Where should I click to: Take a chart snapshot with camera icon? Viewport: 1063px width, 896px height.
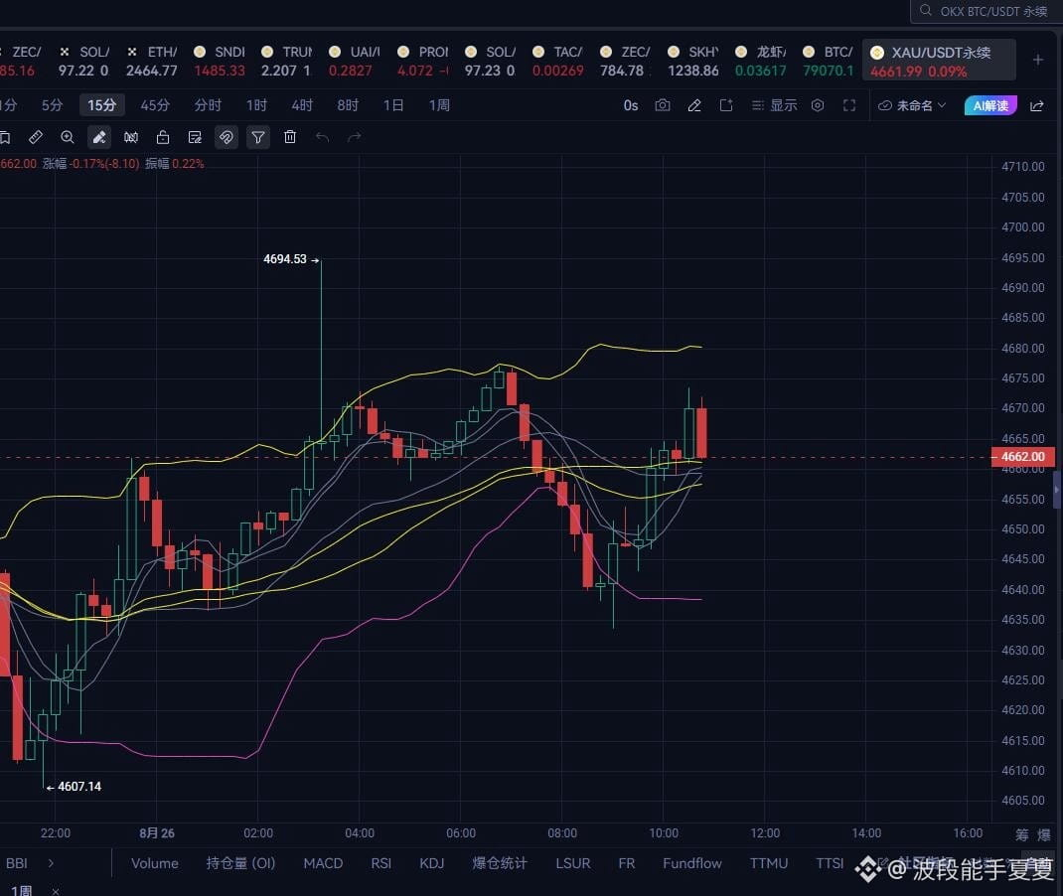[663, 105]
